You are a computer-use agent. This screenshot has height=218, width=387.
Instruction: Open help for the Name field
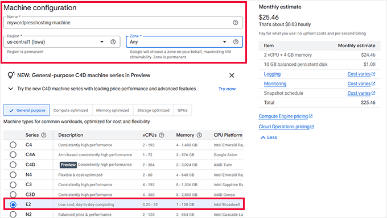tap(236, 23)
